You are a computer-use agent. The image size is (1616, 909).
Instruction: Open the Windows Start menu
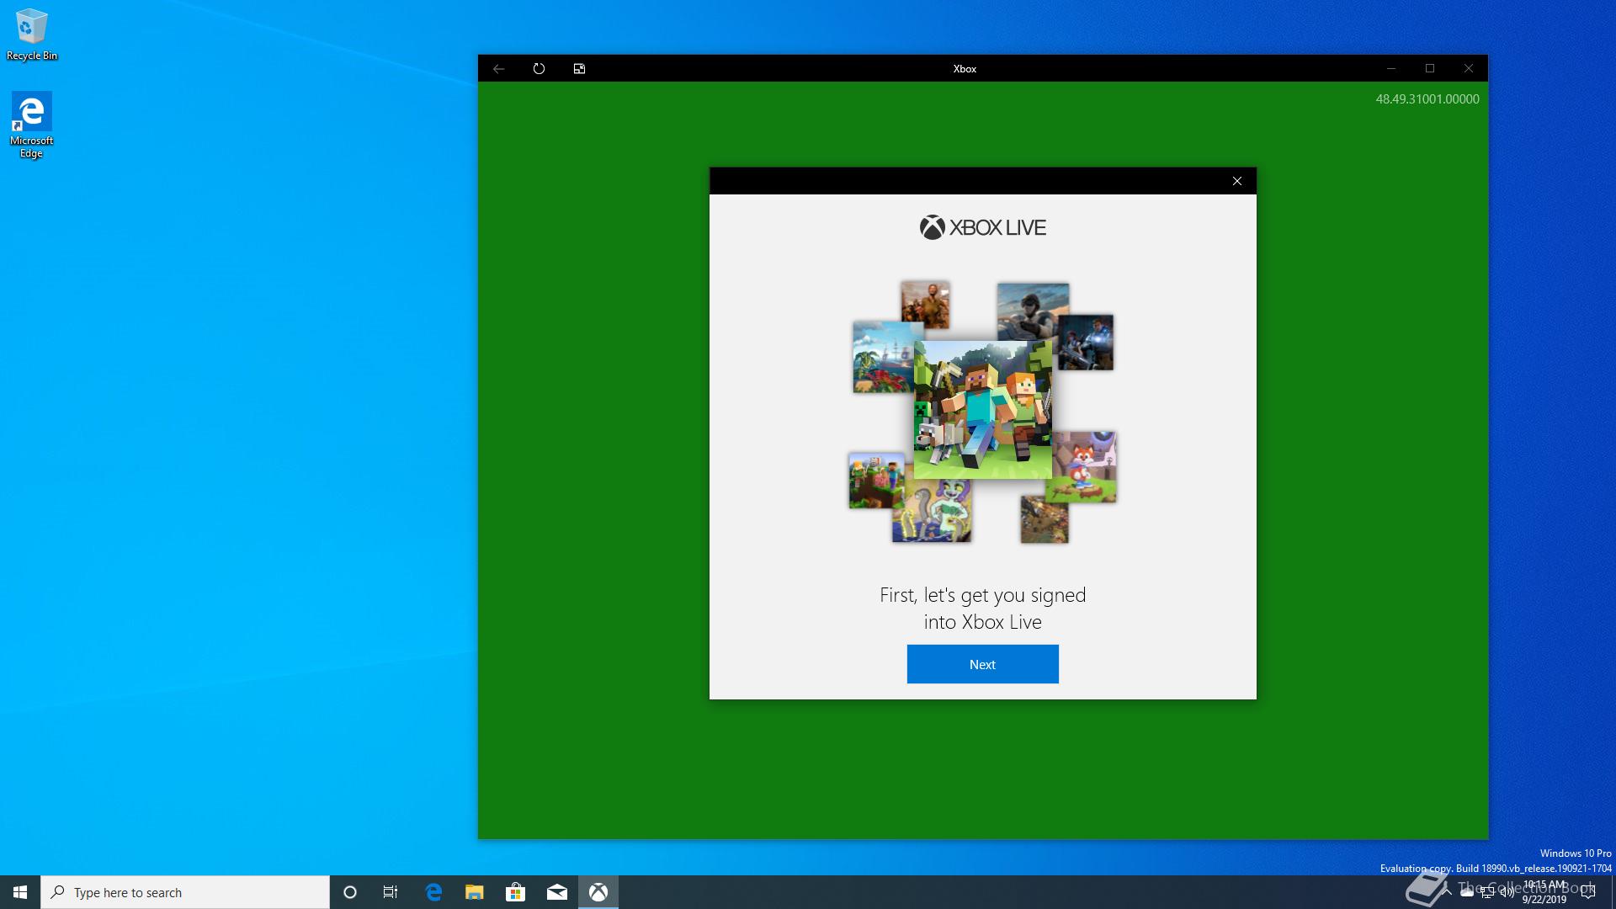[x=20, y=892]
